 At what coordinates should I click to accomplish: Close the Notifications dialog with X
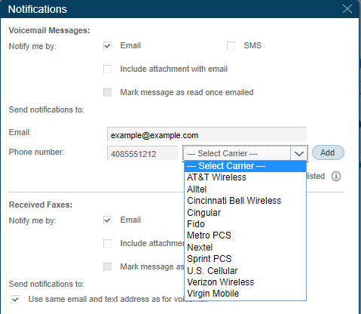point(347,9)
